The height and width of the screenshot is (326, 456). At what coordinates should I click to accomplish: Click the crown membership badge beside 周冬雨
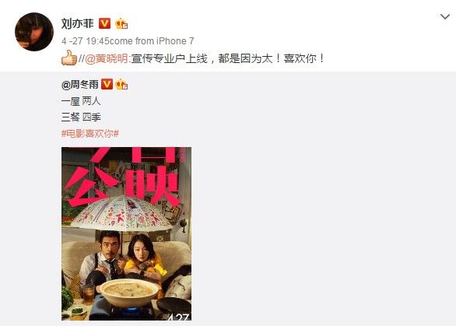pyautogui.click(x=121, y=84)
